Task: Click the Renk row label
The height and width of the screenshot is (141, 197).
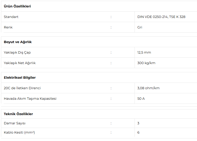Action: [x=8, y=27]
